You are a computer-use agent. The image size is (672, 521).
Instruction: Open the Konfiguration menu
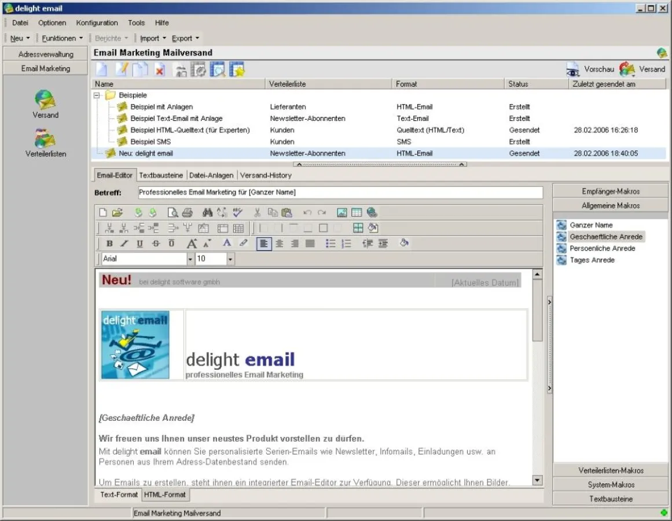(x=97, y=23)
